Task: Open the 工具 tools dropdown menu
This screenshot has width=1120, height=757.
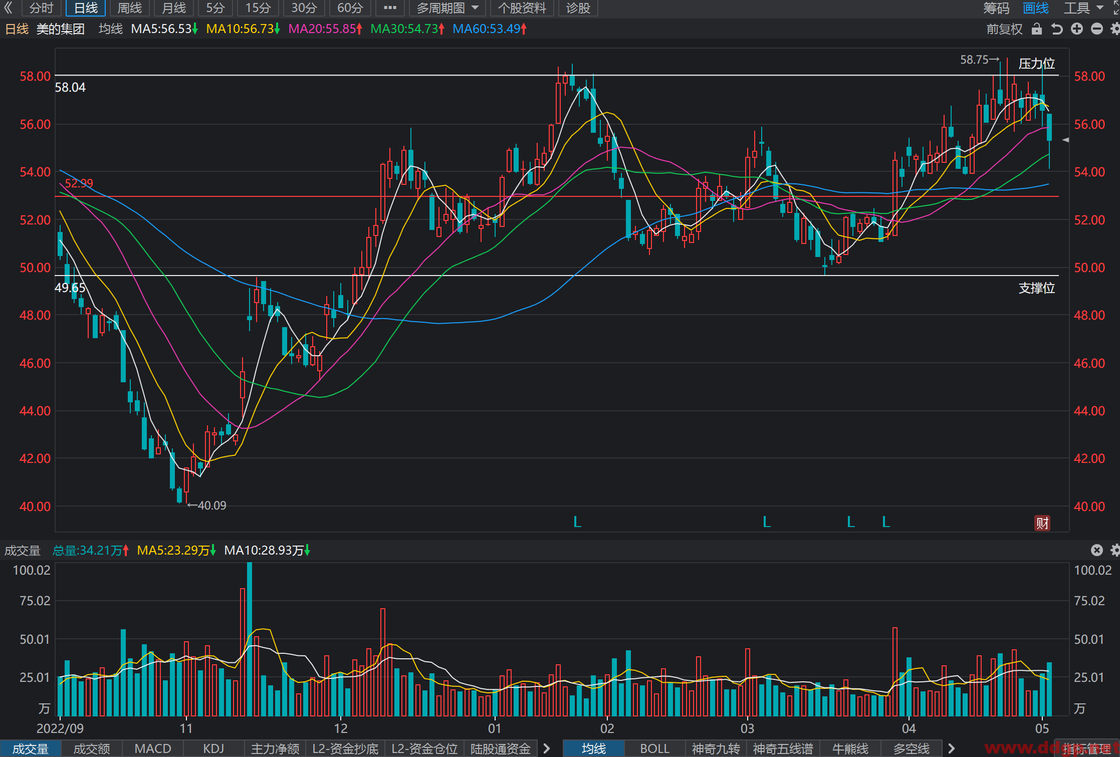Action: (1083, 8)
